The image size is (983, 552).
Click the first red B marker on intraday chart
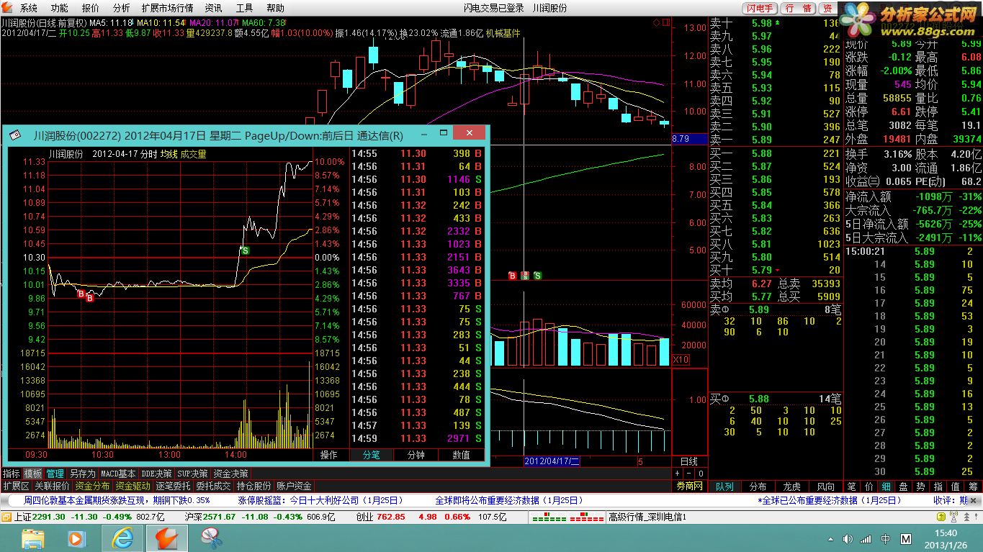tap(81, 294)
